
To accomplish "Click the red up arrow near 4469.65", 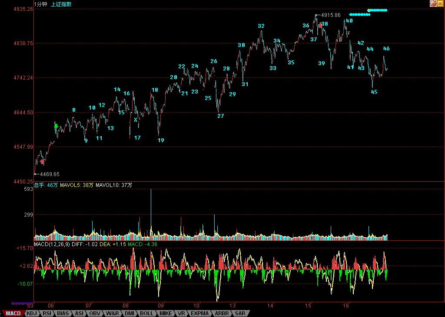I will [x=42, y=162].
